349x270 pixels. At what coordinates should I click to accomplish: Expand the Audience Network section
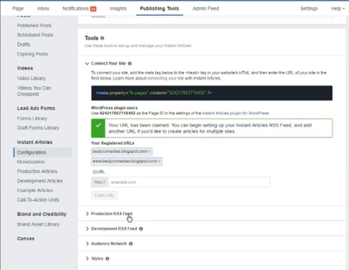pyautogui.click(x=87, y=244)
